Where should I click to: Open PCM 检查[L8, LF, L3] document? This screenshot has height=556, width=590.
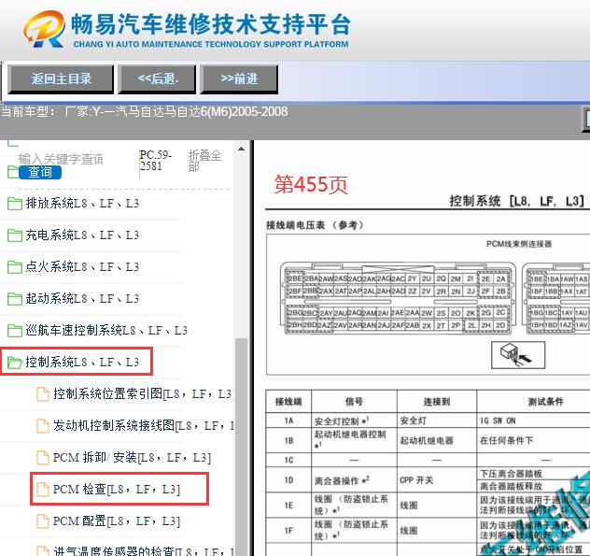117,490
